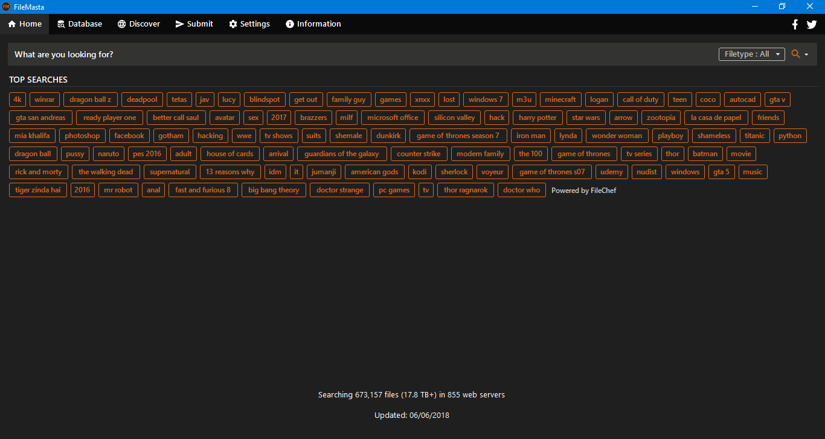Viewport: 825px width, 439px height.
Task: Search for 'call of duty'
Action: coord(641,99)
